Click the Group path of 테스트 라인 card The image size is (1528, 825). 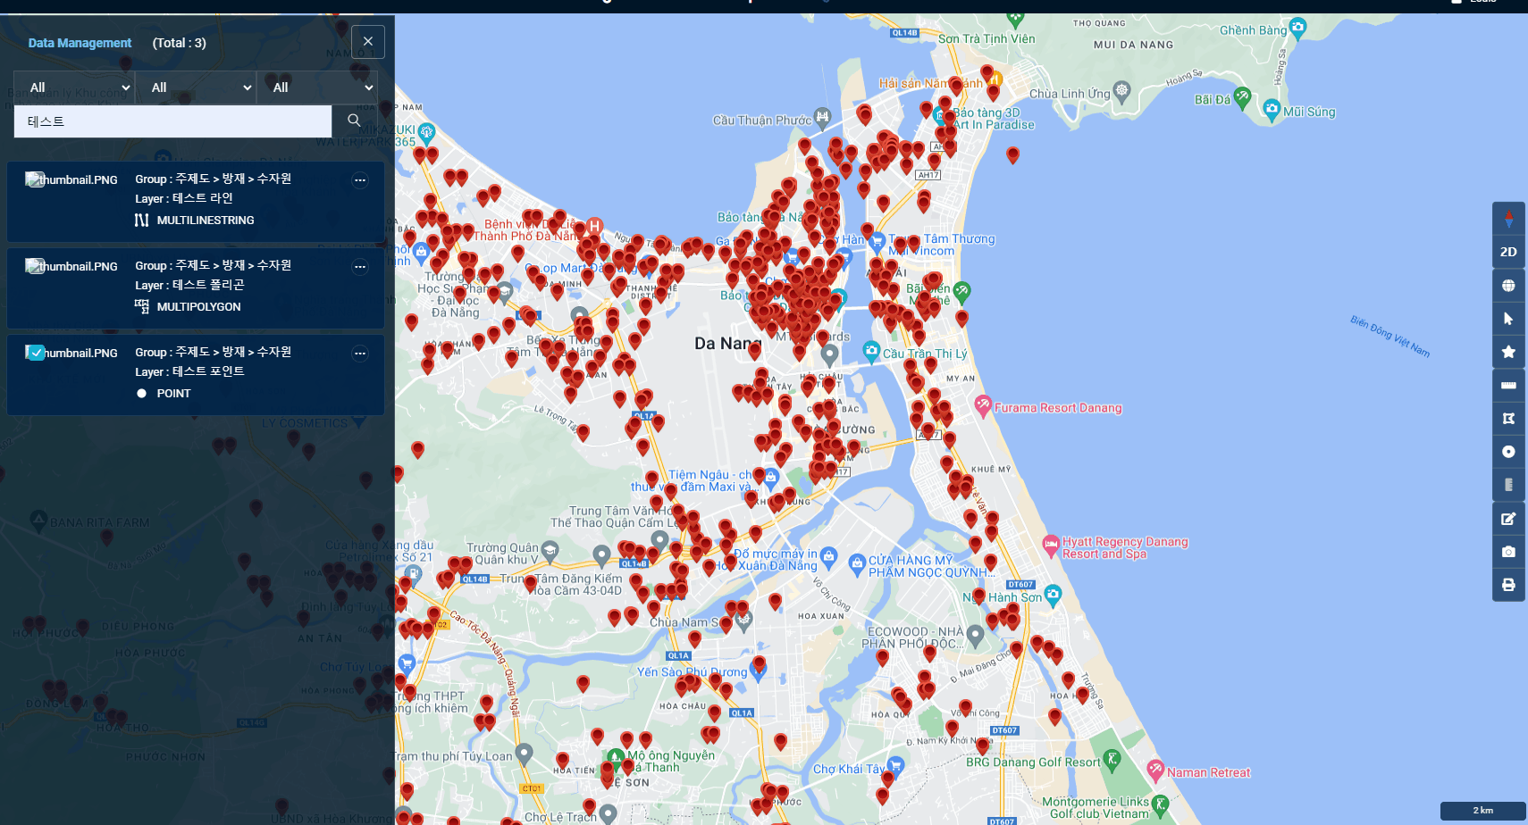click(x=214, y=179)
